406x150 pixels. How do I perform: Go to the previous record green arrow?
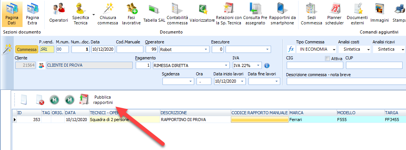coord(54,100)
